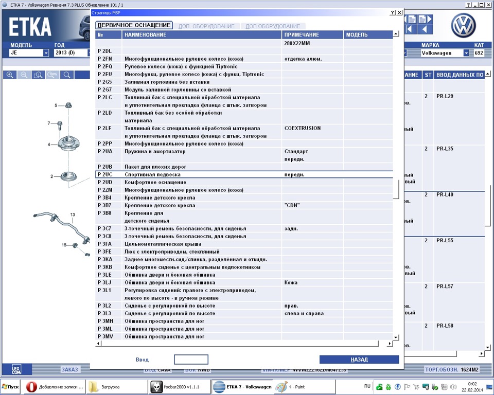This screenshot has width=494, height=395.
Task: Click the RU language indicator
Action: click(367, 386)
